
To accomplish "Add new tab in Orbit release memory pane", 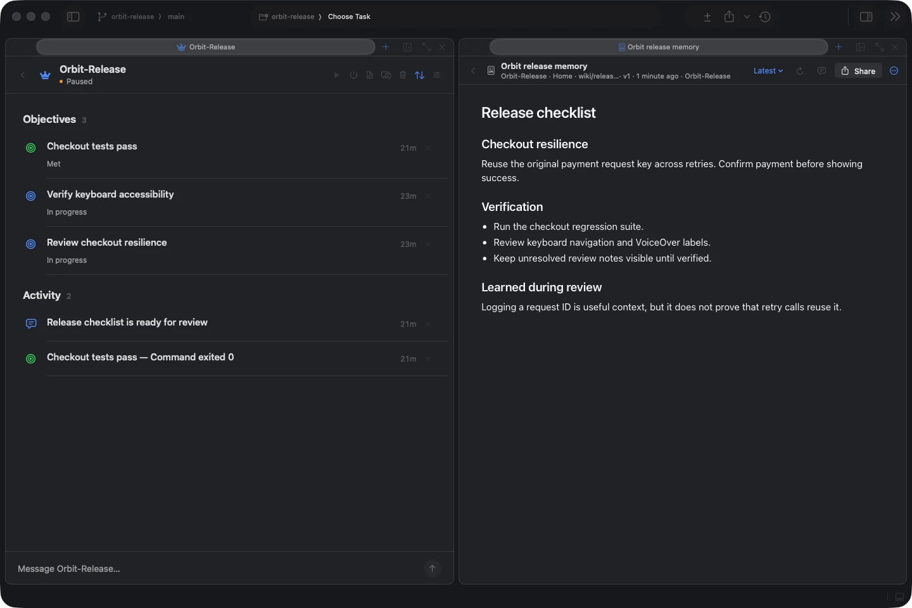I will click(x=839, y=47).
